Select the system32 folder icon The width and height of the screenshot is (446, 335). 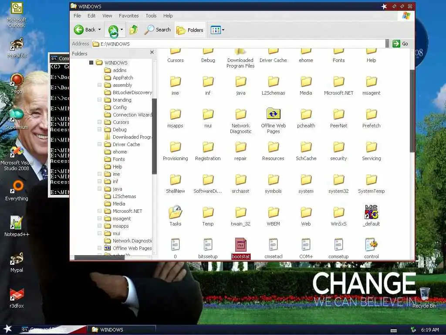338,179
